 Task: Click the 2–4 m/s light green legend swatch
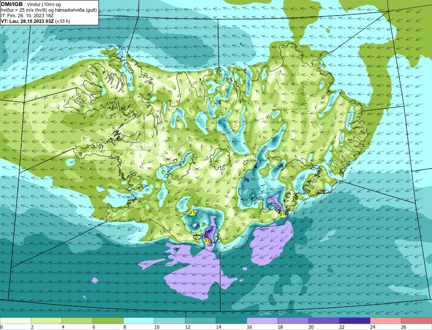tap(46, 320)
